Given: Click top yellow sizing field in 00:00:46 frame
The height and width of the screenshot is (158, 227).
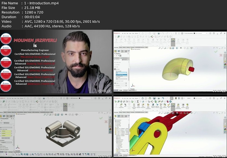Looking at the screenshot, I should pos(7,131).
